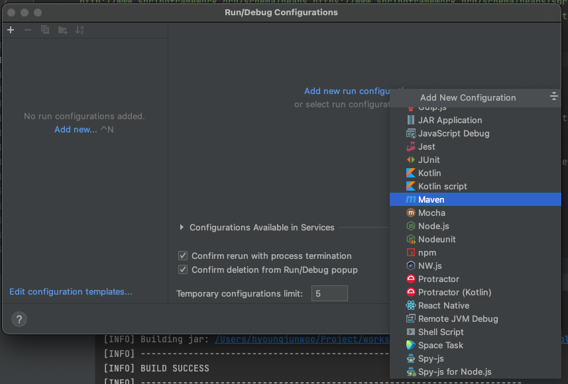Image resolution: width=568 pixels, height=384 pixels.
Task: Pick the plain Protractor entry
Action: pyautogui.click(x=475, y=279)
